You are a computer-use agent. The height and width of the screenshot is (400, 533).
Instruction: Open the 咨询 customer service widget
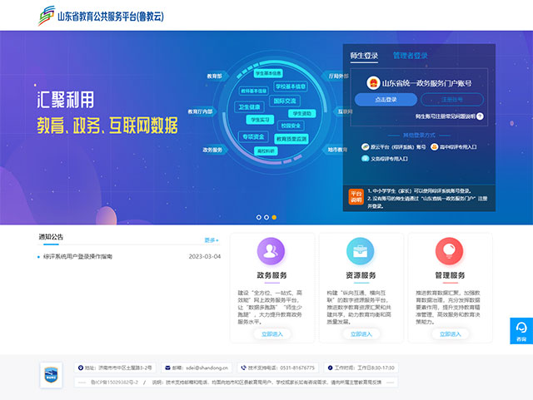click(x=521, y=330)
